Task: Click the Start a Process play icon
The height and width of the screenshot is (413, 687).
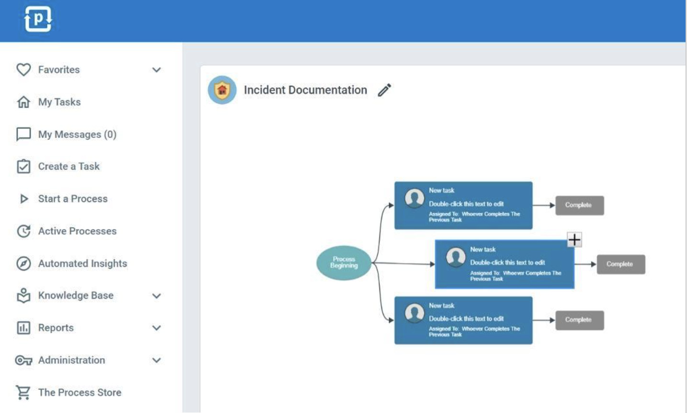Action: click(23, 199)
